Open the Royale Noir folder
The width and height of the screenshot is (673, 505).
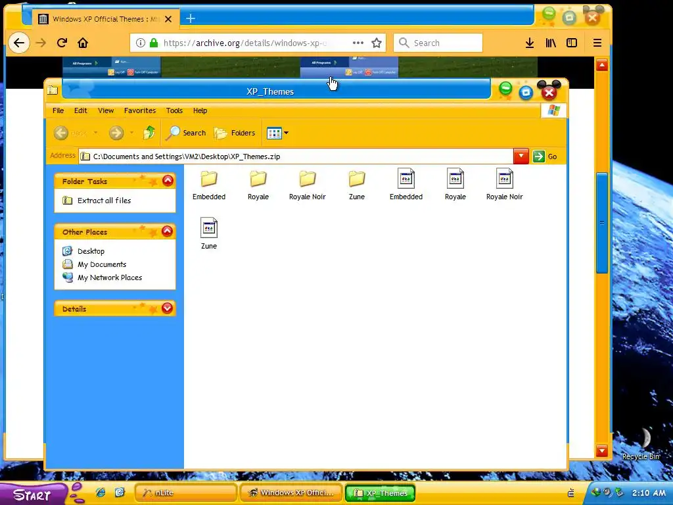coord(308,185)
